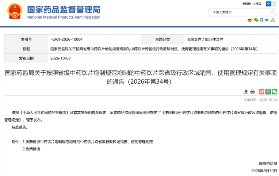This screenshot has height=176, width=279.
Task: Click 国家药品监督管理局 site title
Action: 64,9
